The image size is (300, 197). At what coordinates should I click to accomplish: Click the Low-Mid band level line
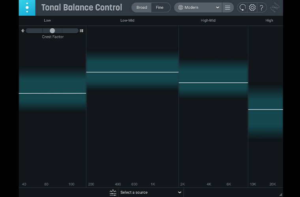point(132,72)
